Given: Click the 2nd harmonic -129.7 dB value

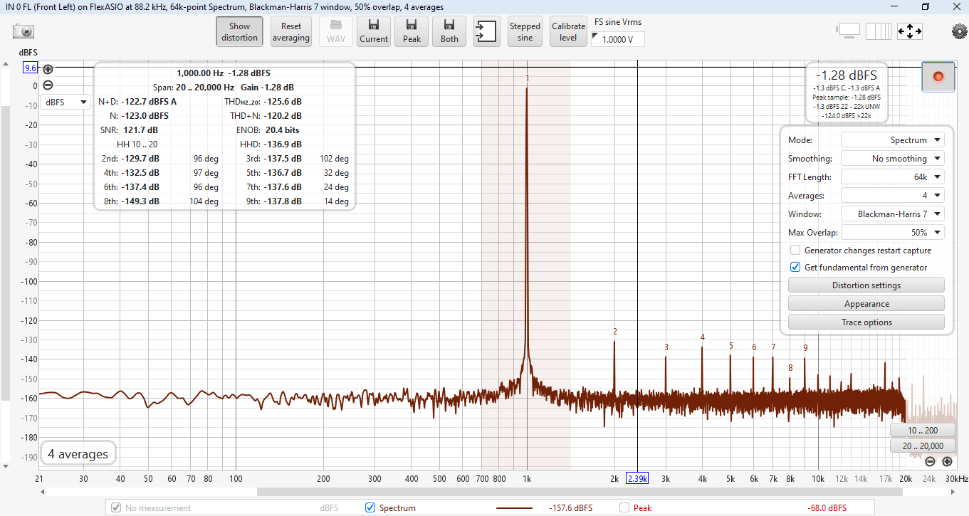Looking at the screenshot, I should click(140, 158).
